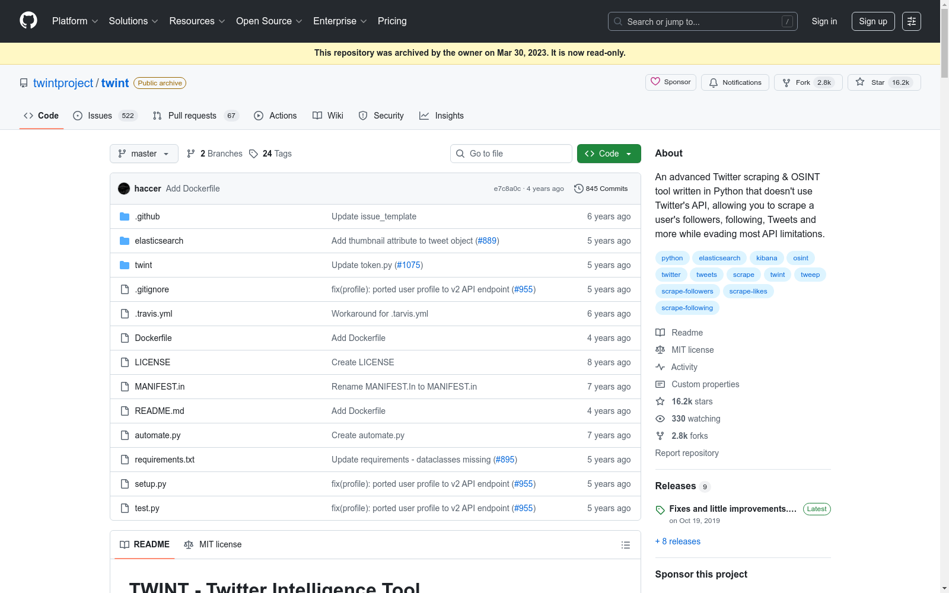
Task: Open the 2 Branches link
Action: coord(215,154)
